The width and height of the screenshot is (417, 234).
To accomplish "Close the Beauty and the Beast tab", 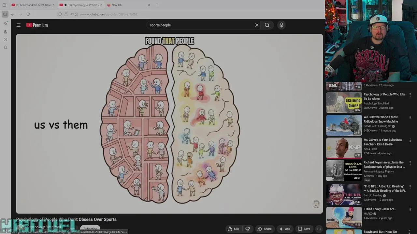I will click(x=53, y=5).
